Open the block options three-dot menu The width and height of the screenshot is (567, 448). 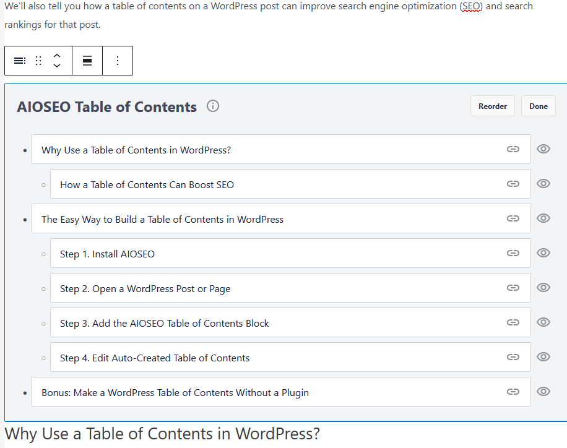(x=118, y=60)
